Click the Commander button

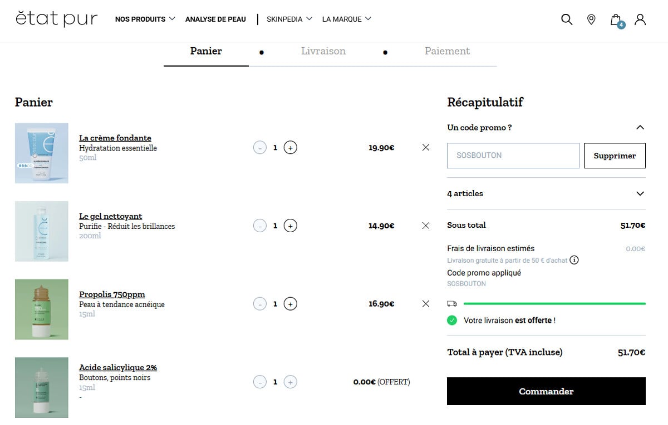point(546,391)
